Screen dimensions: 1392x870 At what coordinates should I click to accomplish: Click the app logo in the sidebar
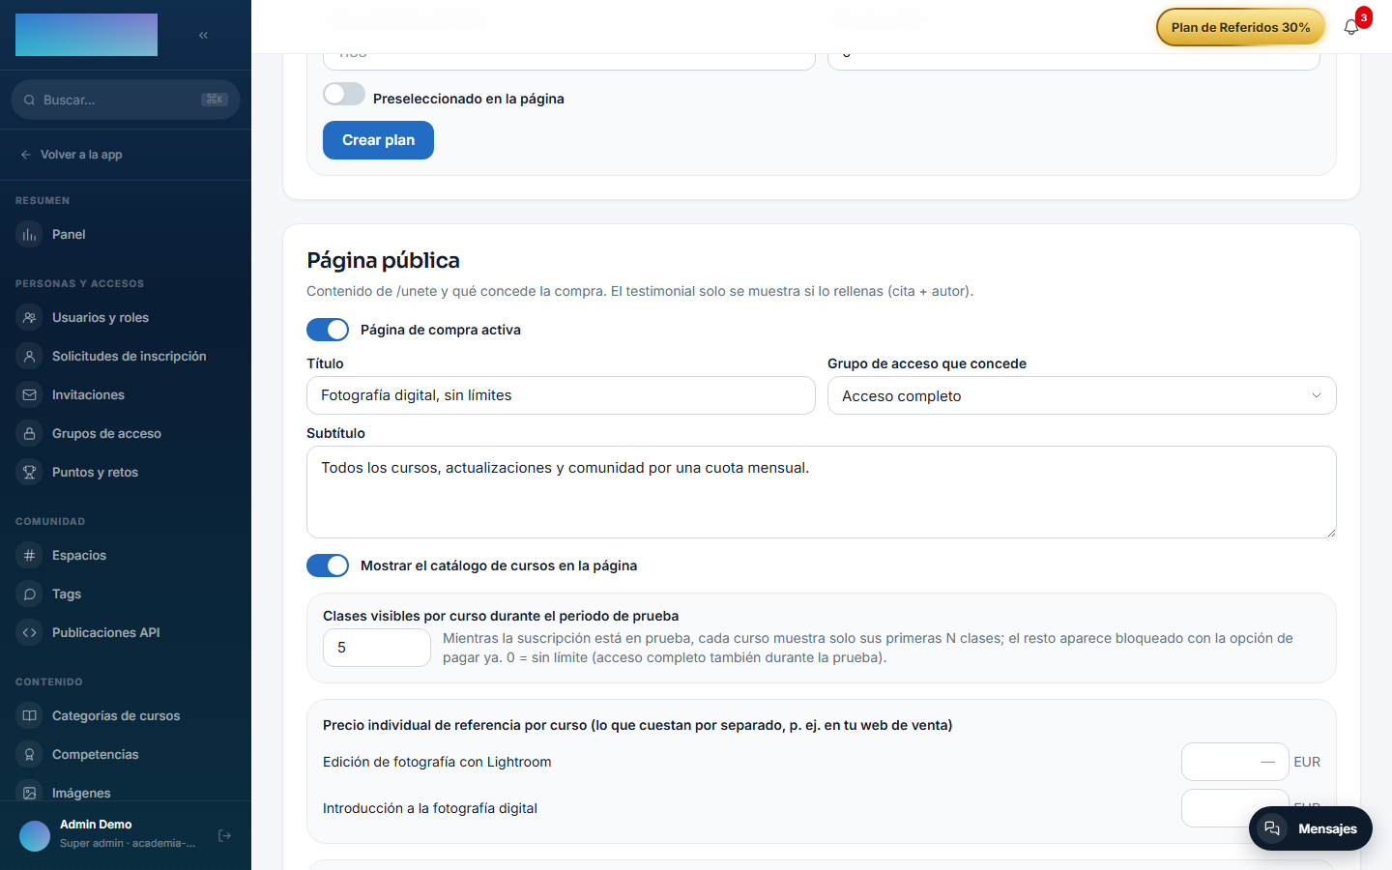pyautogui.click(x=86, y=35)
